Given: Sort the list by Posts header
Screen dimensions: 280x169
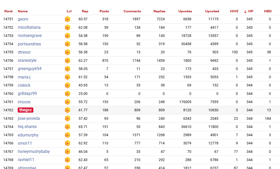Looking at the screenshot, I should (x=104, y=11).
